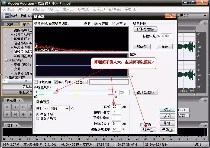
Task: Switch to 文件 panel tab
Action: coord(10,24)
